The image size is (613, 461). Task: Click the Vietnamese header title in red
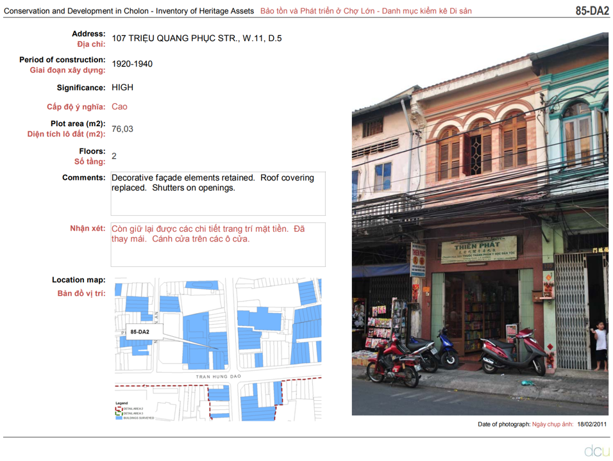pyautogui.click(x=365, y=12)
